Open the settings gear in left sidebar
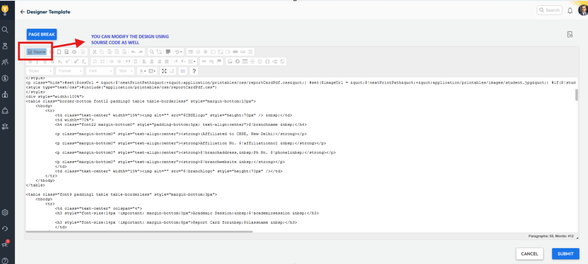This screenshot has height=264, width=588. (x=5, y=212)
